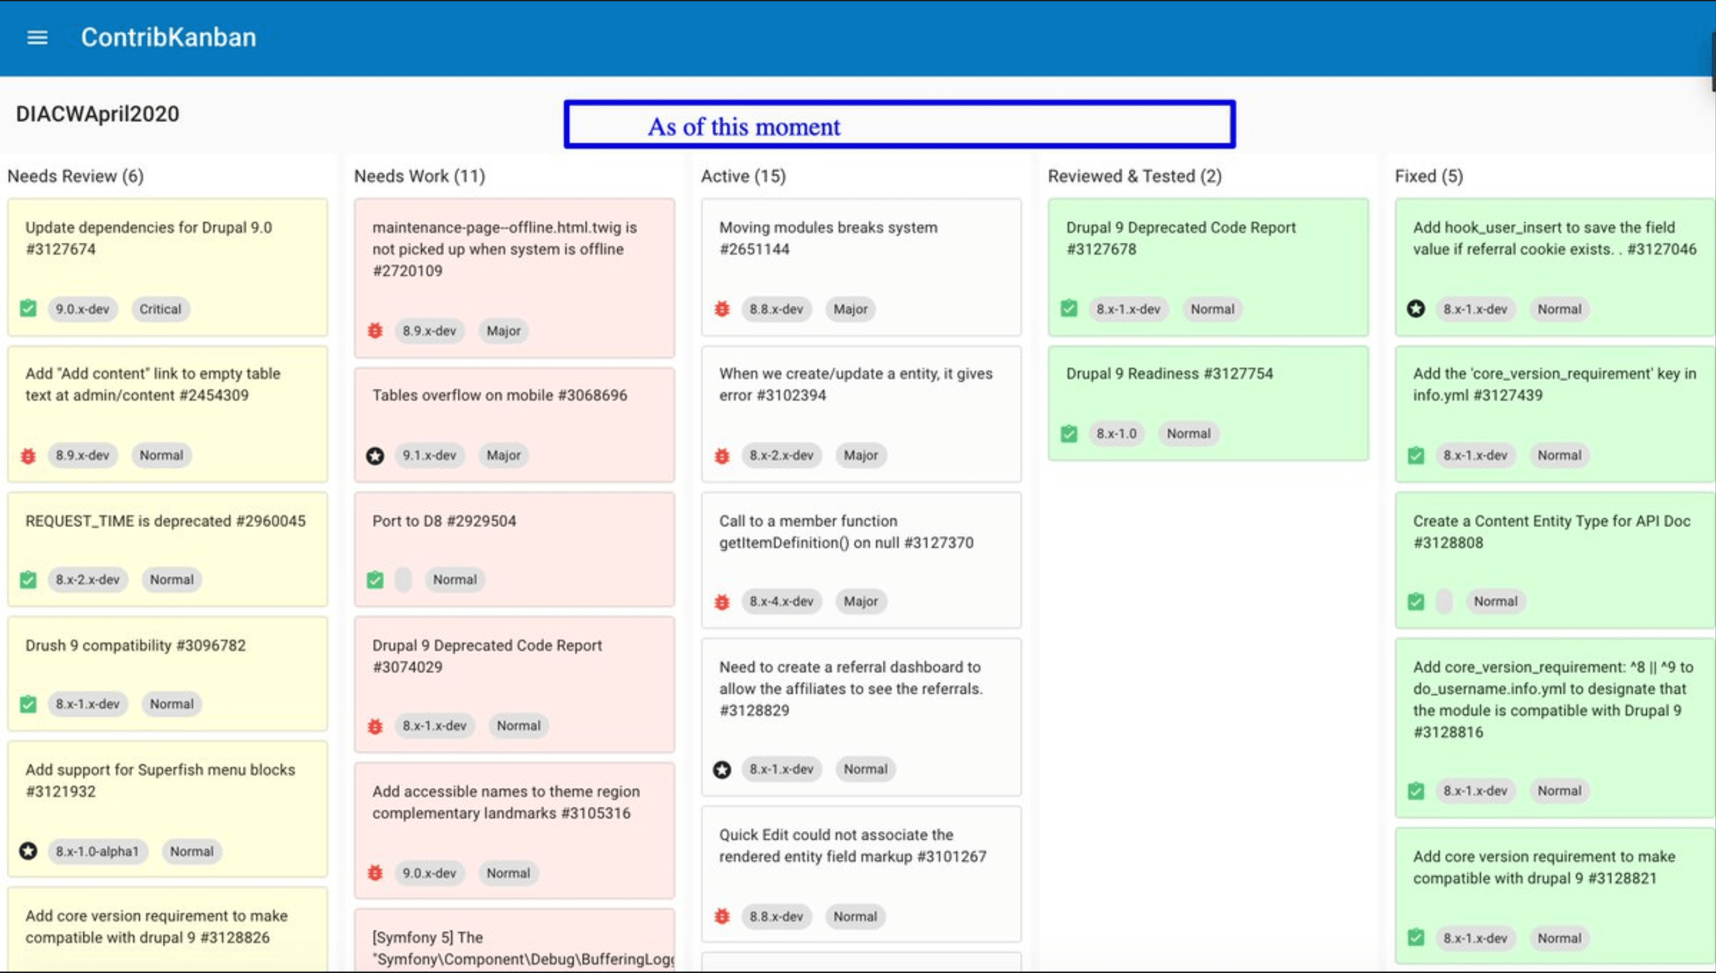The width and height of the screenshot is (1716, 973).
Task: Click task icon on Port to D8 card
Action: pos(376,580)
